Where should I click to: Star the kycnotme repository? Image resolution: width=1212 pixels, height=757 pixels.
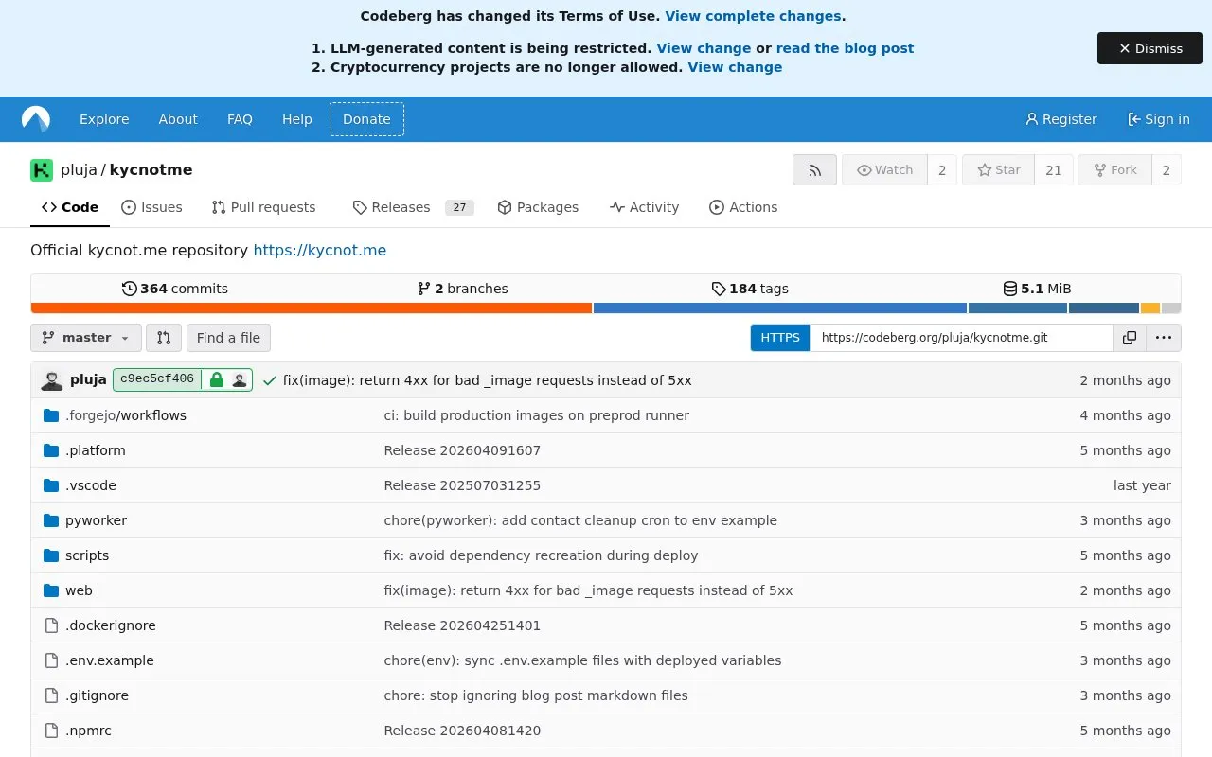(998, 170)
